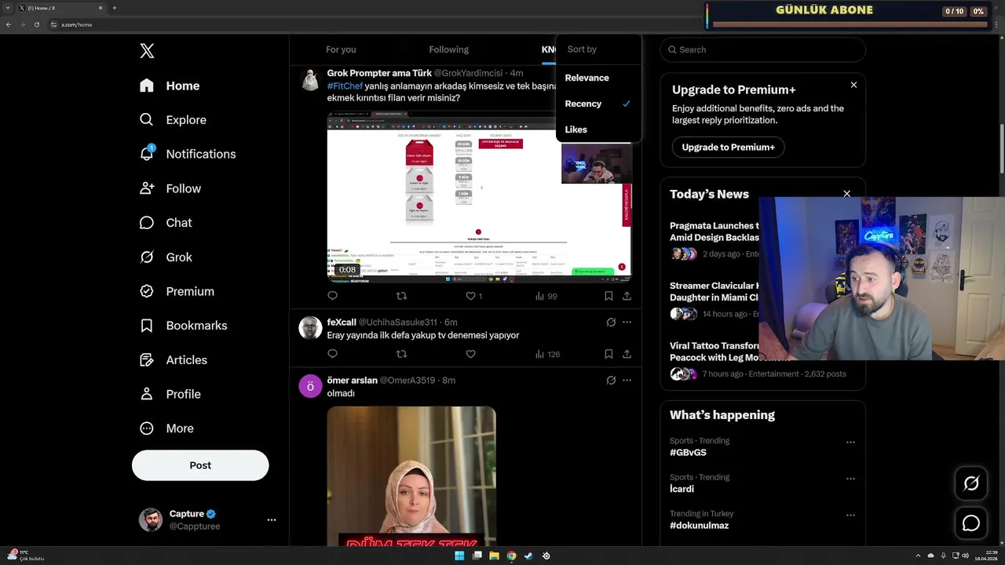Viewport: 1005px width, 565px height.
Task: Open the #FitChef hashtag link
Action: coord(345,86)
